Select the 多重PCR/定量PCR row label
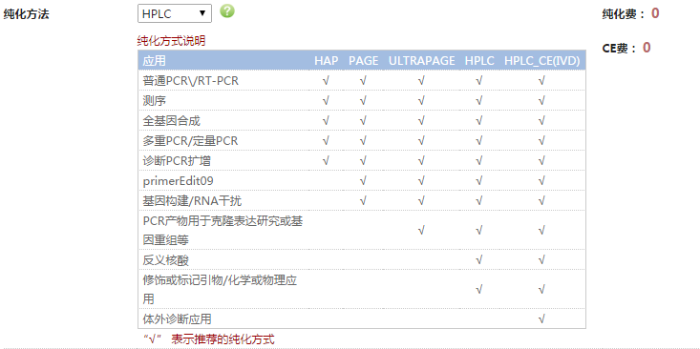Screen dimensions: 700x349 [190, 141]
